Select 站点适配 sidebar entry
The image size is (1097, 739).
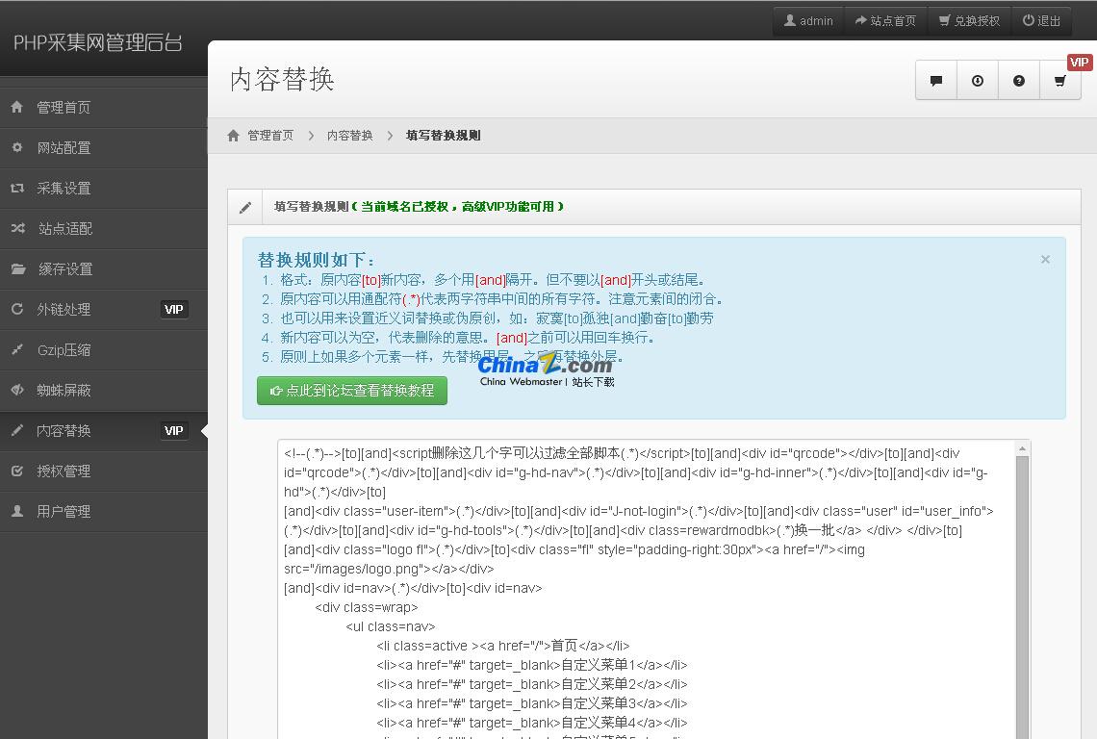[x=104, y=229]
